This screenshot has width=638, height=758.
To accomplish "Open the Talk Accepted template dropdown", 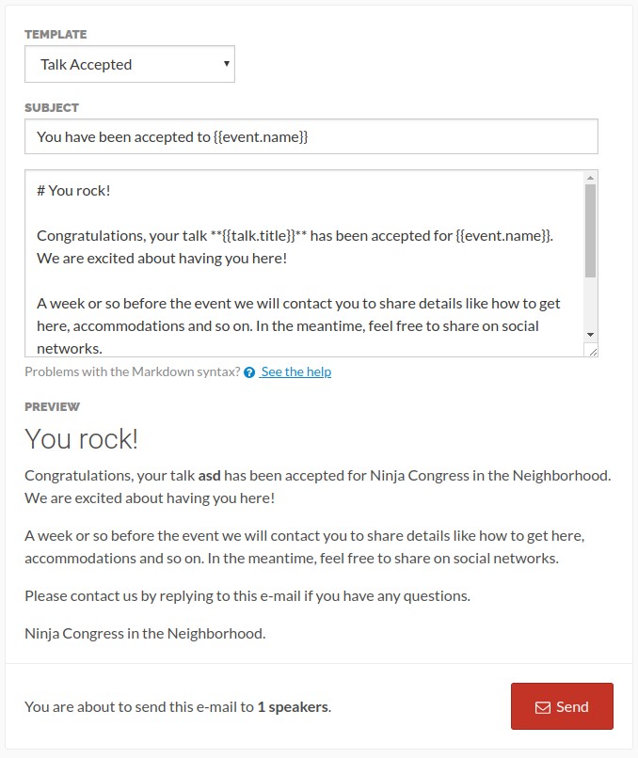I will coord(130,64).
